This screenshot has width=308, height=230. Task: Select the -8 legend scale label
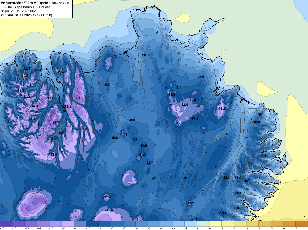pos(113,228)
